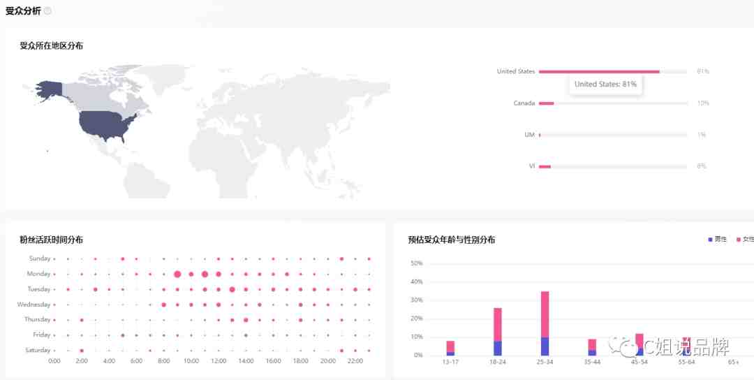Viewport: 754px width, 380px height.
Task: Click the largest Monday 9:00 activity dot
Action: pyautogui.click(x=177, y=275)
